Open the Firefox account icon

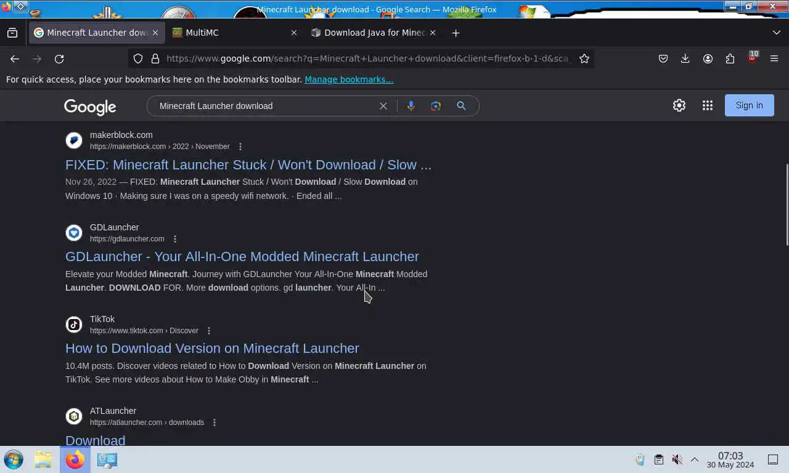708,59
